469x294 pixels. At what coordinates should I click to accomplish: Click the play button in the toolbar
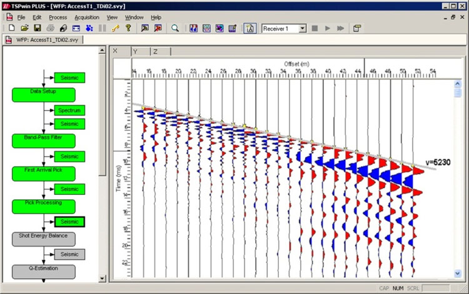[x=328, y=28]
